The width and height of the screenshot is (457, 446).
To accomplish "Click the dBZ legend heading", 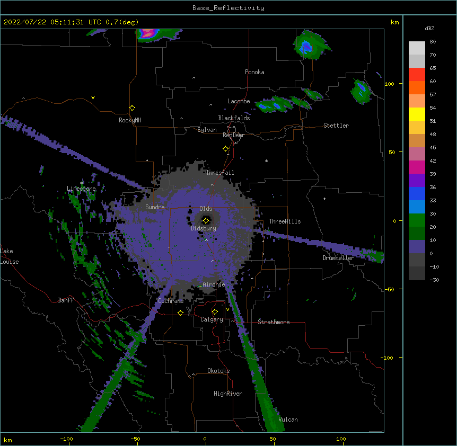I will coord(429,28).
